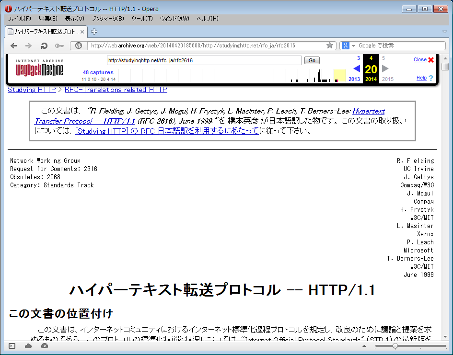Viewport: 453px width, 355px height.
Task: Open Hypertext Transfer Protocol HTTP/1.1 link
Action: [85, 121]
